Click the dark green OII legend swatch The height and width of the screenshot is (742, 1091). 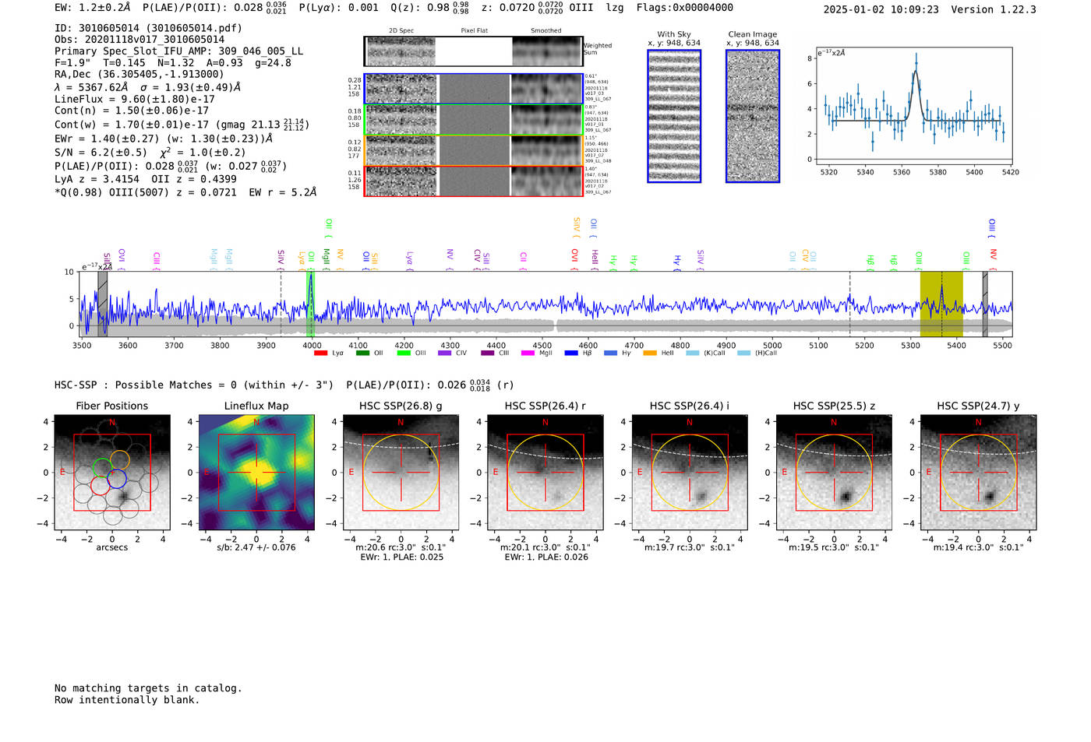coord(362,353)
